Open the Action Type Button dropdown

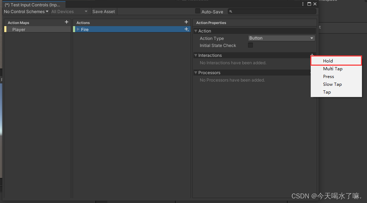point(281,38)
